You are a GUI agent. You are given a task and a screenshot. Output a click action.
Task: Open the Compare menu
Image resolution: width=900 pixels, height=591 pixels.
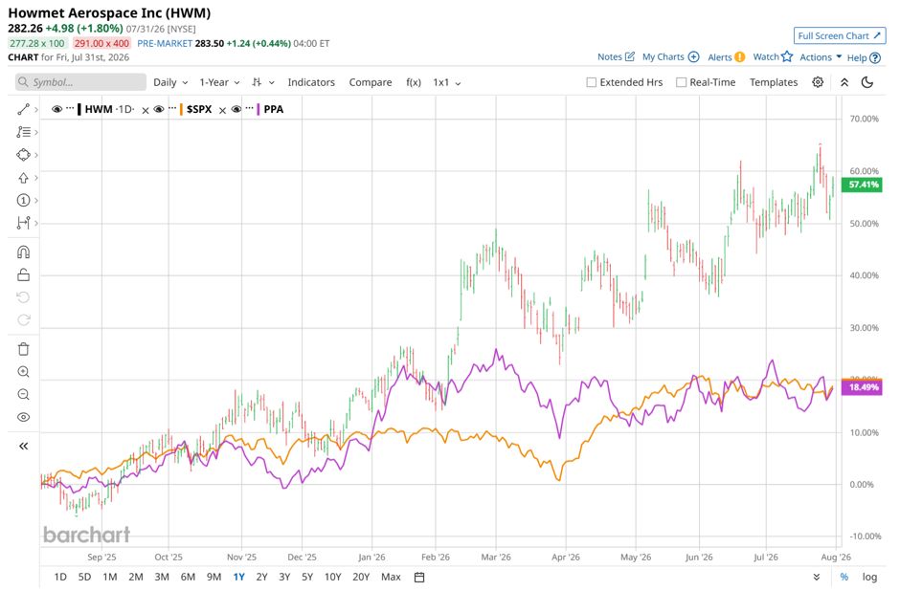pos(371,82)
